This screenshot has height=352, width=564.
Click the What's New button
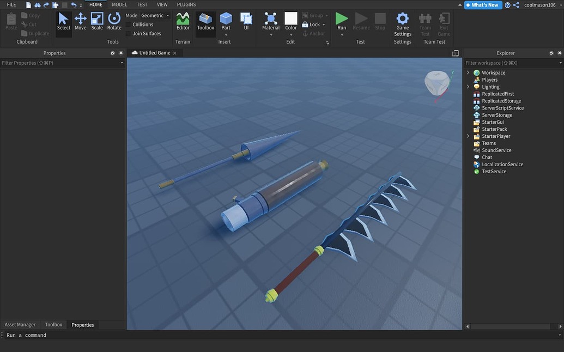coord(482,4)
